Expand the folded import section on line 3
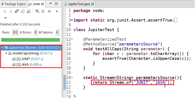This screenshot has width=195, height=98. pos(72,20)
